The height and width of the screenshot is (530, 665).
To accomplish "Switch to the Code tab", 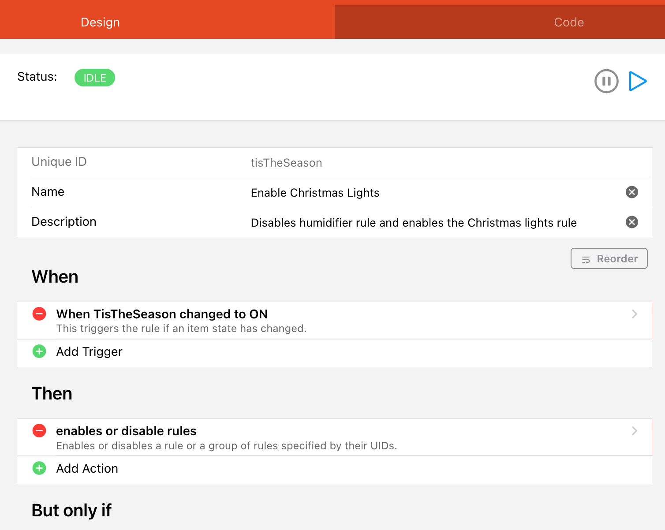I will [568, 22].
